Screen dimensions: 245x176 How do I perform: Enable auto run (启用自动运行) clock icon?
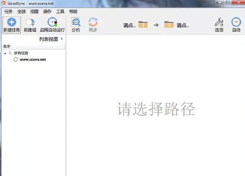point(53,22)
